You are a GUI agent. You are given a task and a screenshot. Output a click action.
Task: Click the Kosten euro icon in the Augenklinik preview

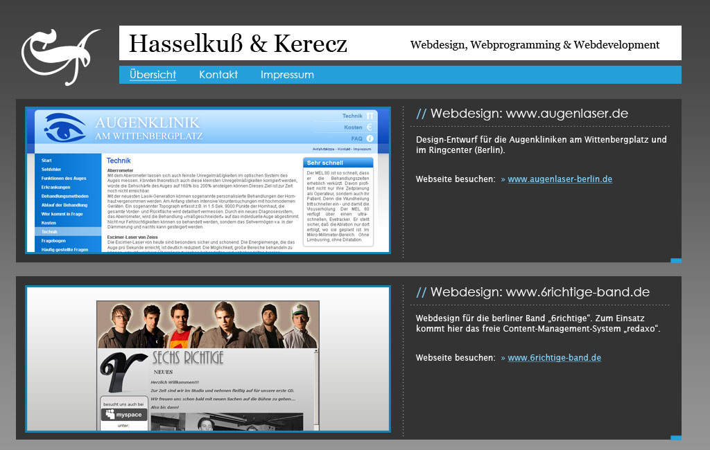370,127
